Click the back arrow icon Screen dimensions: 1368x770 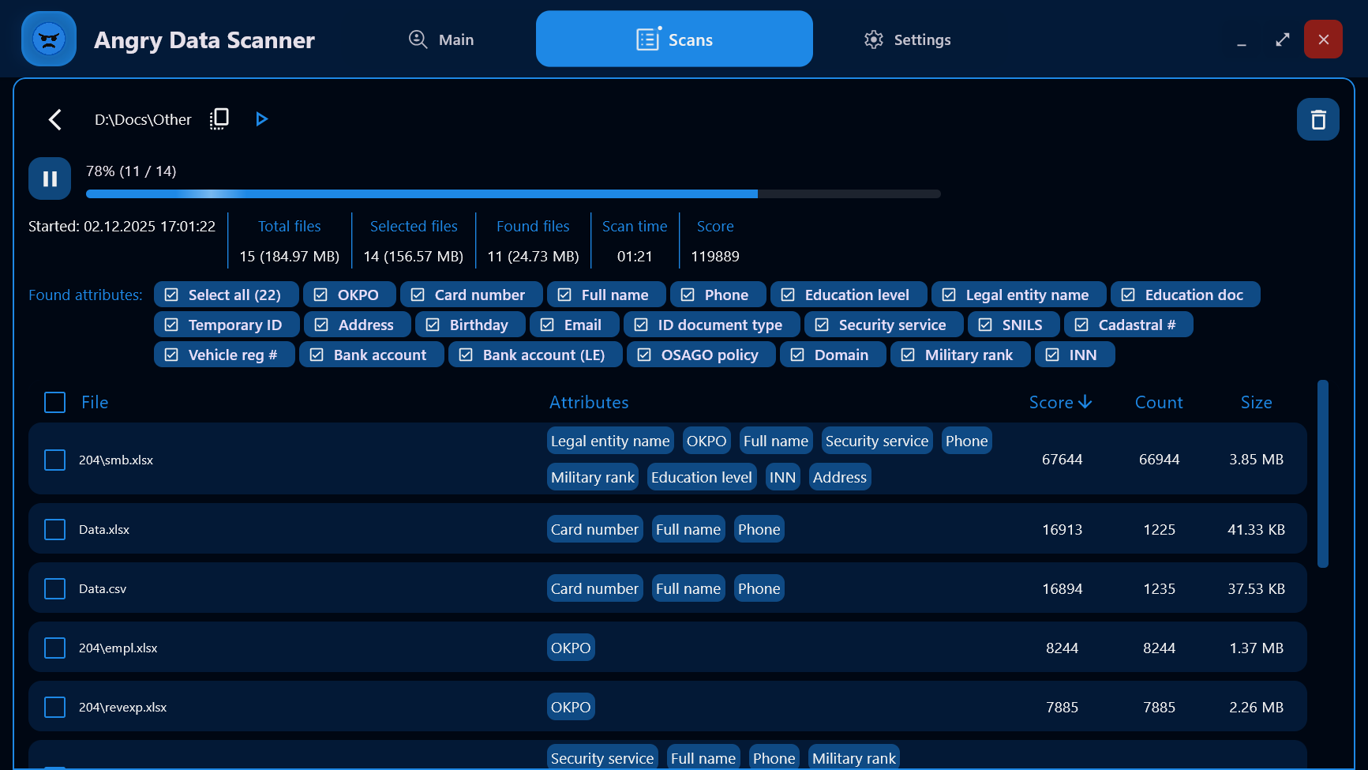point(54,119)
